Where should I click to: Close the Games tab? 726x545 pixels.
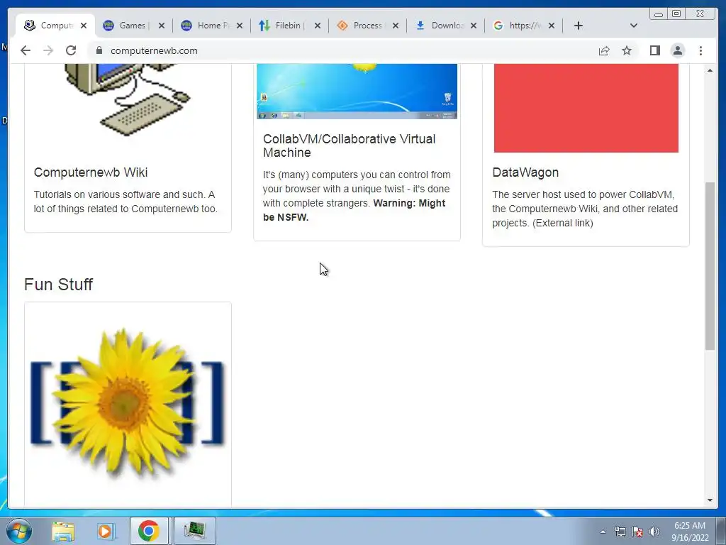(x=161, y=26)
